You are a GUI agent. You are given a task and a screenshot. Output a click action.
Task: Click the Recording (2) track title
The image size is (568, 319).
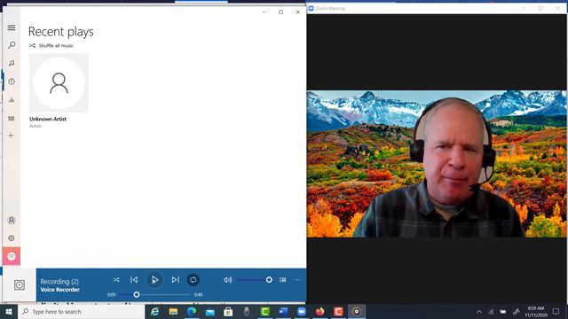[59, 282]
